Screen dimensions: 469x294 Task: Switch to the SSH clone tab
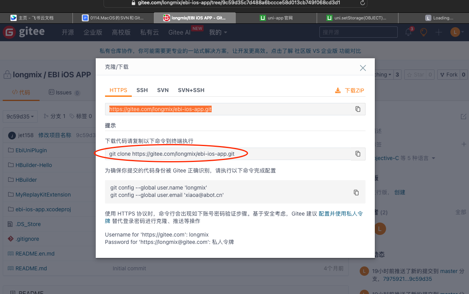click(x=142, y=90)
